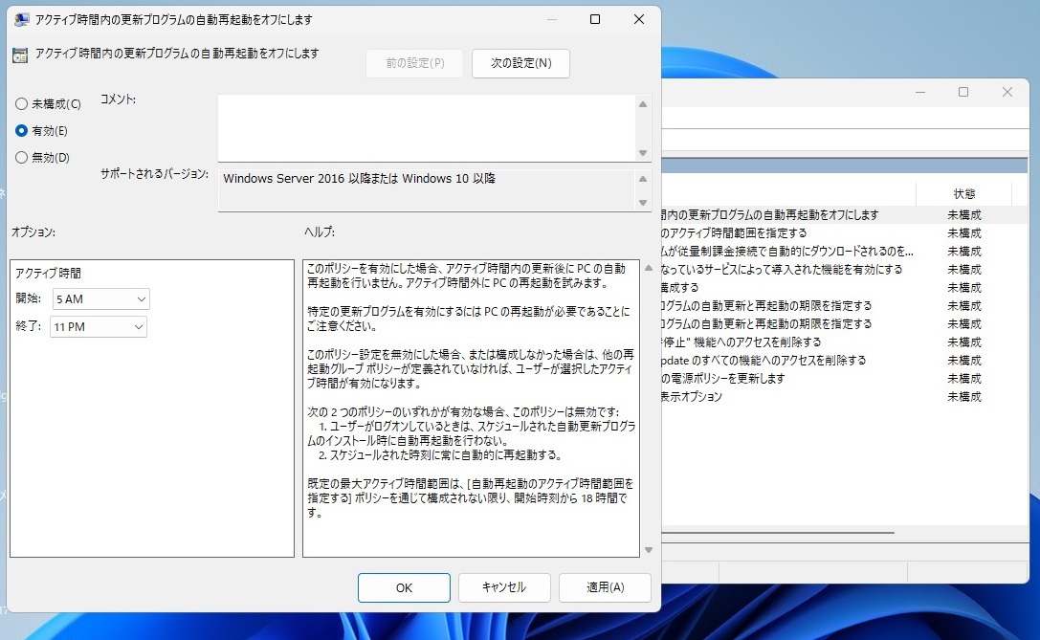Open the 開始 time dropdown
Viewport: 1040px width, 640px height.
pyautogui.click(x=101, y=299)
